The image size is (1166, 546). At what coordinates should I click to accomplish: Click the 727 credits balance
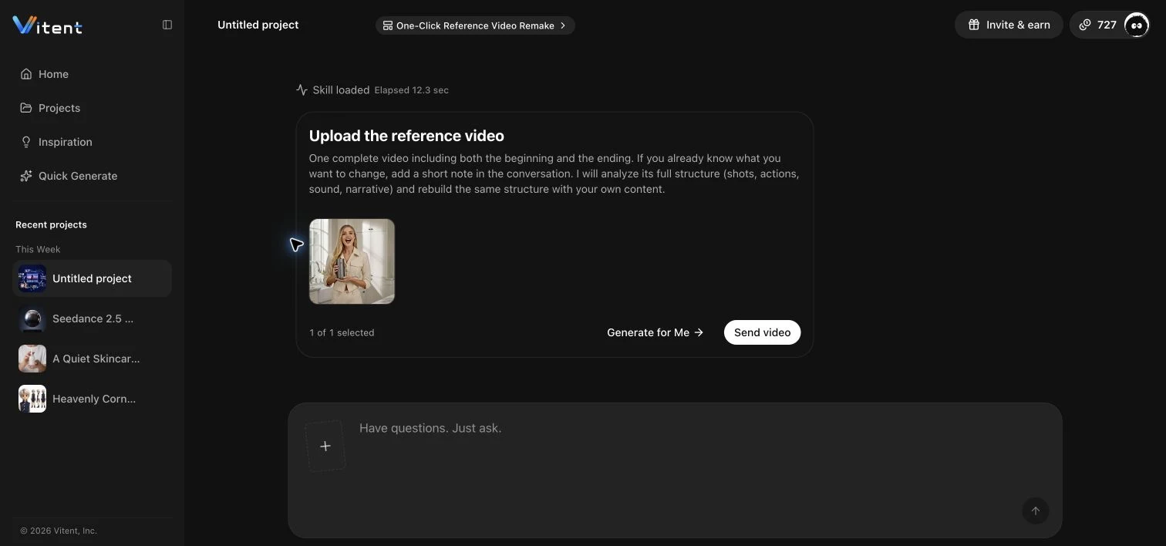[x=1098, y=25]
